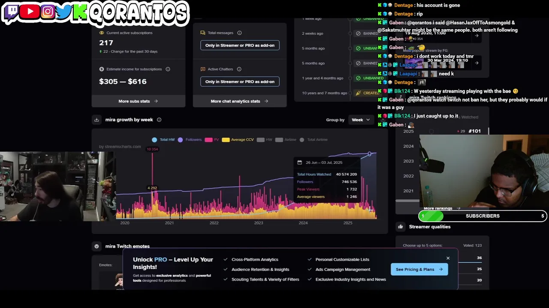Click the Only in Streamer button under Active Chatters
The height and width of the screenshot is (308, 549).
240,82
